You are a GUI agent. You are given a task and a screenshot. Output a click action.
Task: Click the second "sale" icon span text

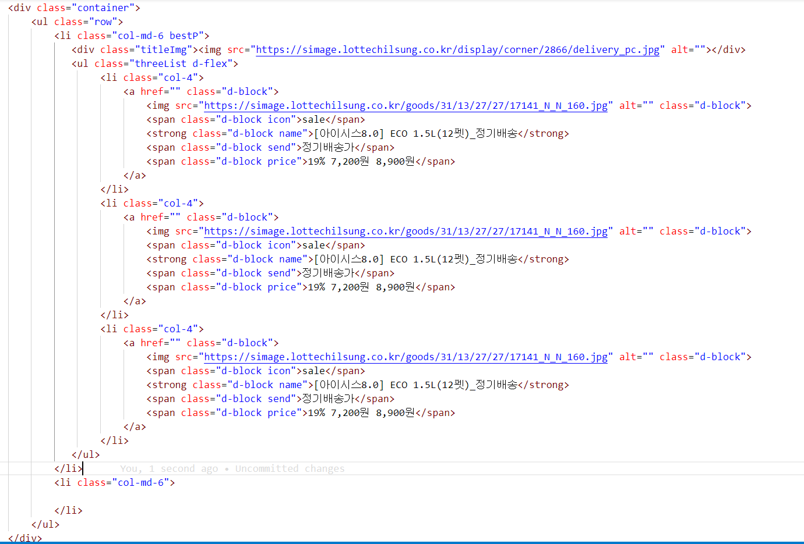313,245
